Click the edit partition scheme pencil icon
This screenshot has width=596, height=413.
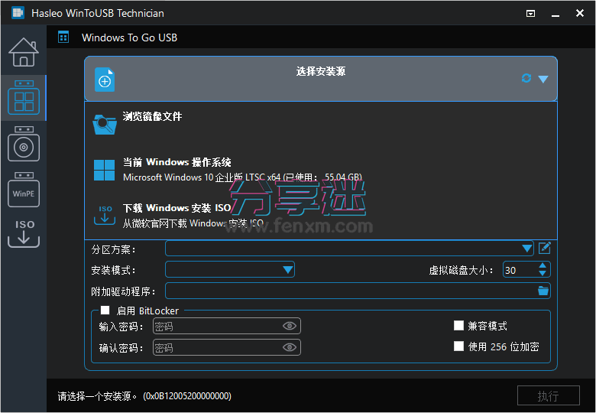click(x=544, y=248)
